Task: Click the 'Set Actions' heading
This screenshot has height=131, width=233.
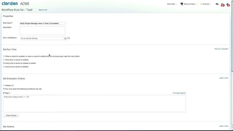Action: click(x=8, y=127)
